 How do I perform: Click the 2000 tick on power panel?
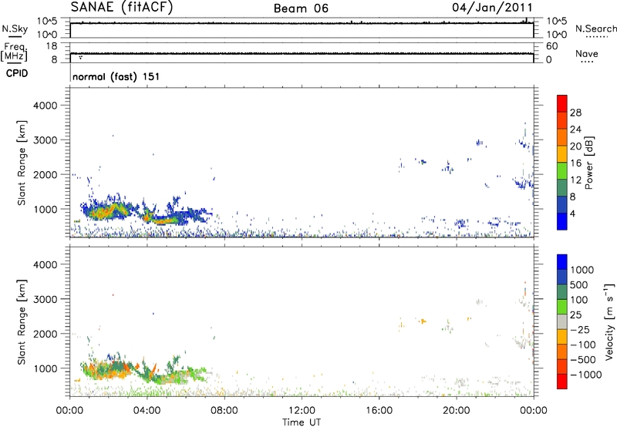(x=46, y=174)
